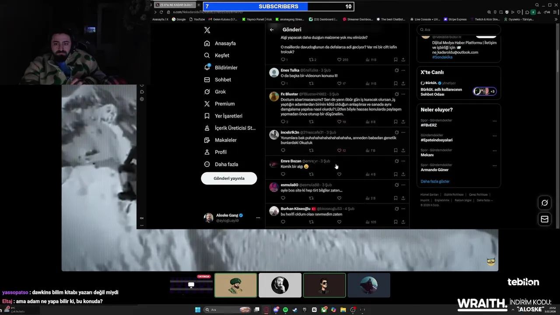Go back using the Gönderi arrow
560x315 pixels.
tap(272, 30)
